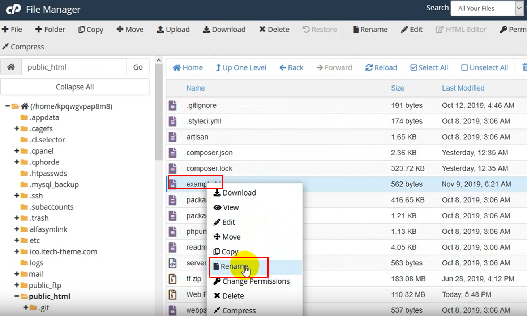Click the Download toolbar icon
This screenshot has width=527, height=316.
[206, 30]
